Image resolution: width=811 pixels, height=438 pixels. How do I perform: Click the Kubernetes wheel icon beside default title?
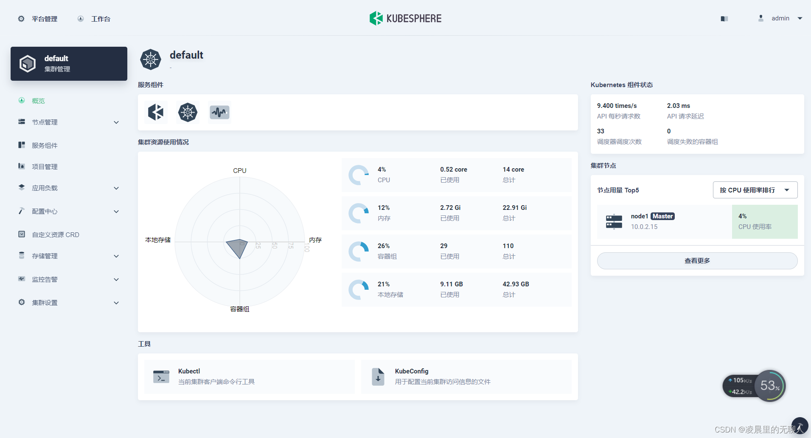pyautogui.click(x=151, y=59)
